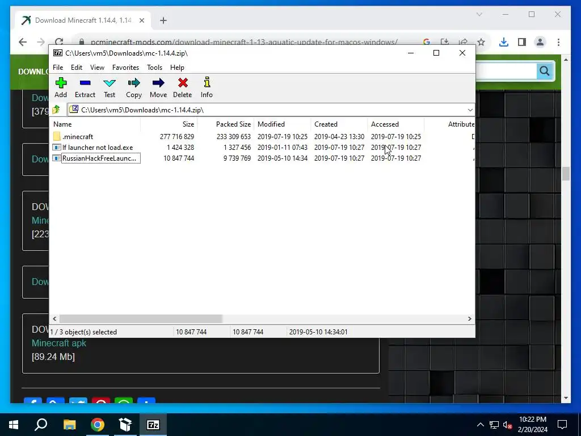Open the Edit menu
581x436 pixels.
pos(77,68)
